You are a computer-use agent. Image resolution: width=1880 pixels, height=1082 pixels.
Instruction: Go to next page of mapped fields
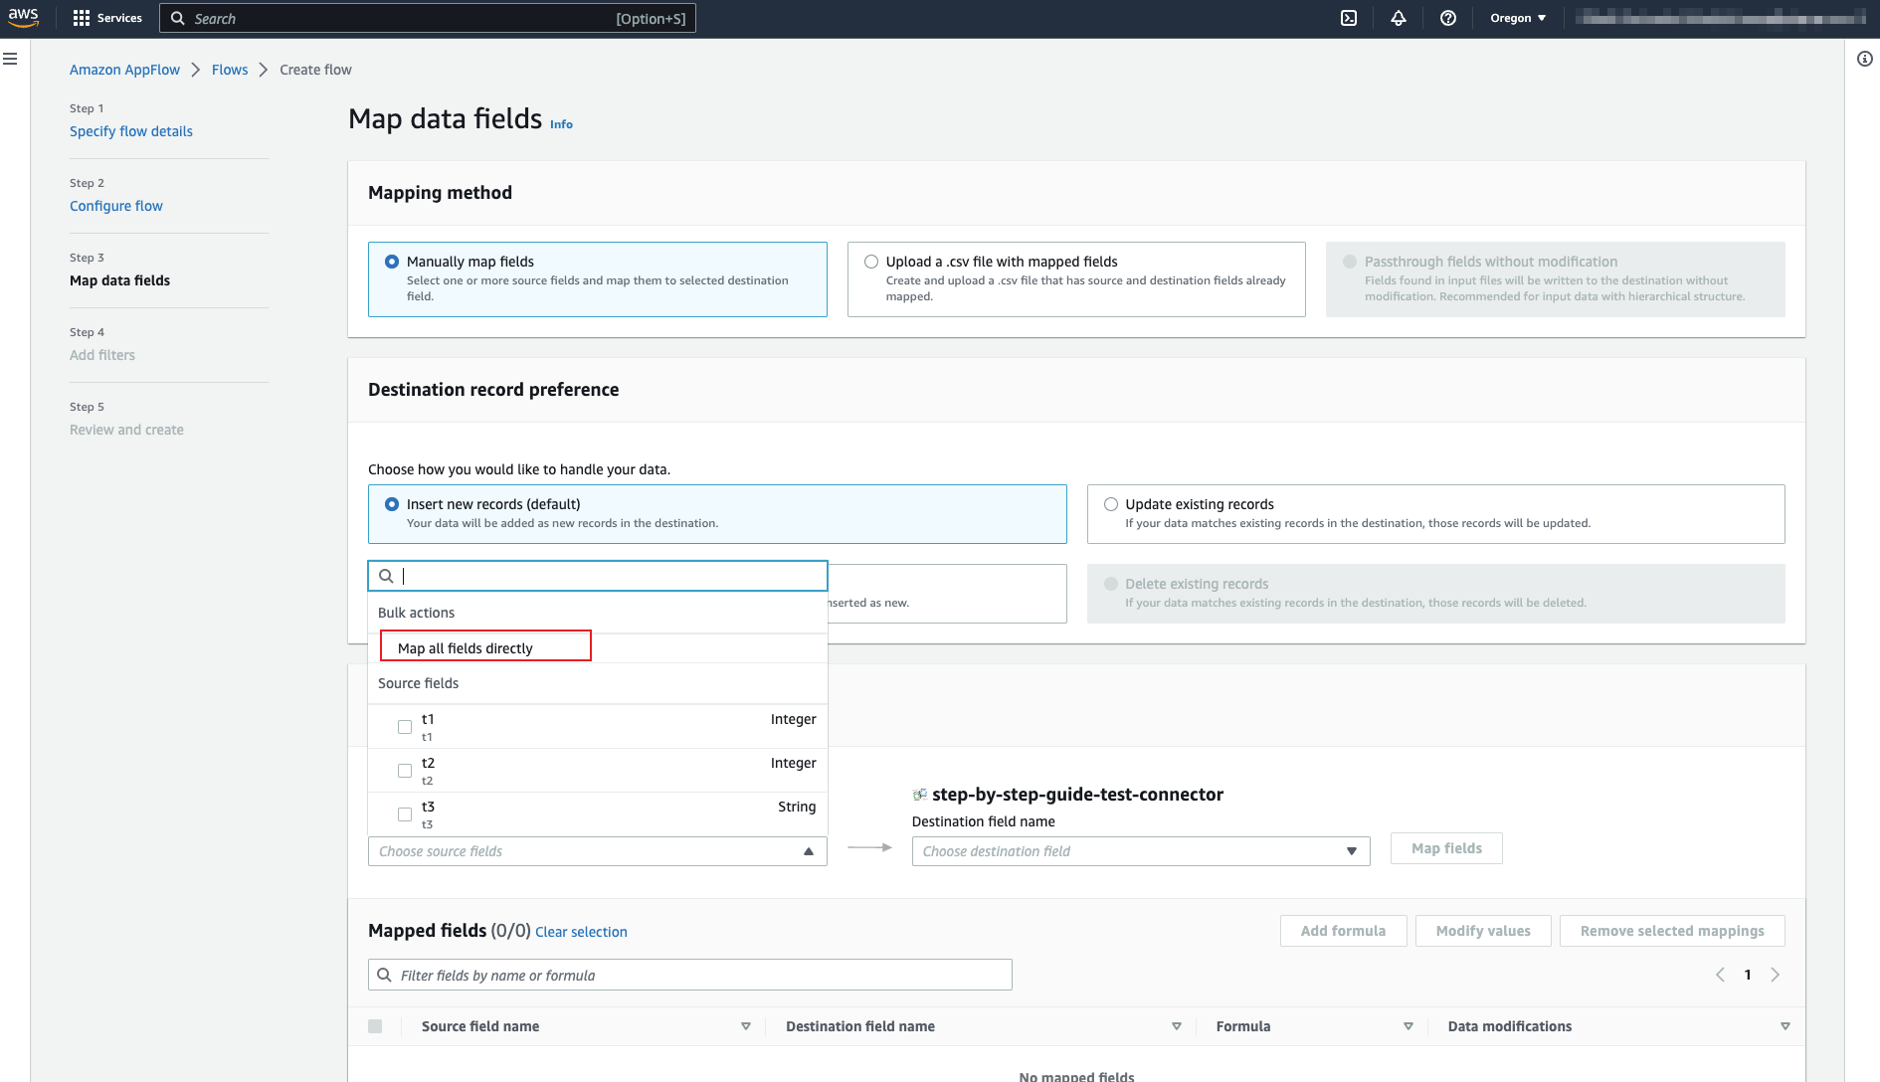[1776, 975]
